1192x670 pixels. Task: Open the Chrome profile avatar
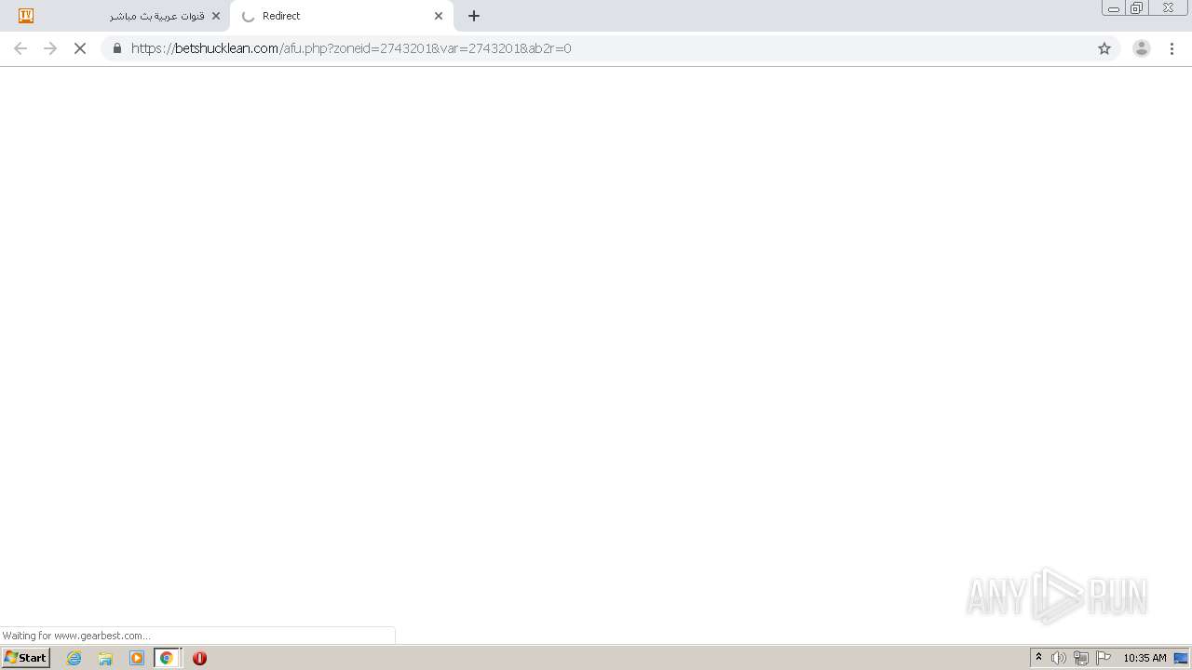point(1142,48)
